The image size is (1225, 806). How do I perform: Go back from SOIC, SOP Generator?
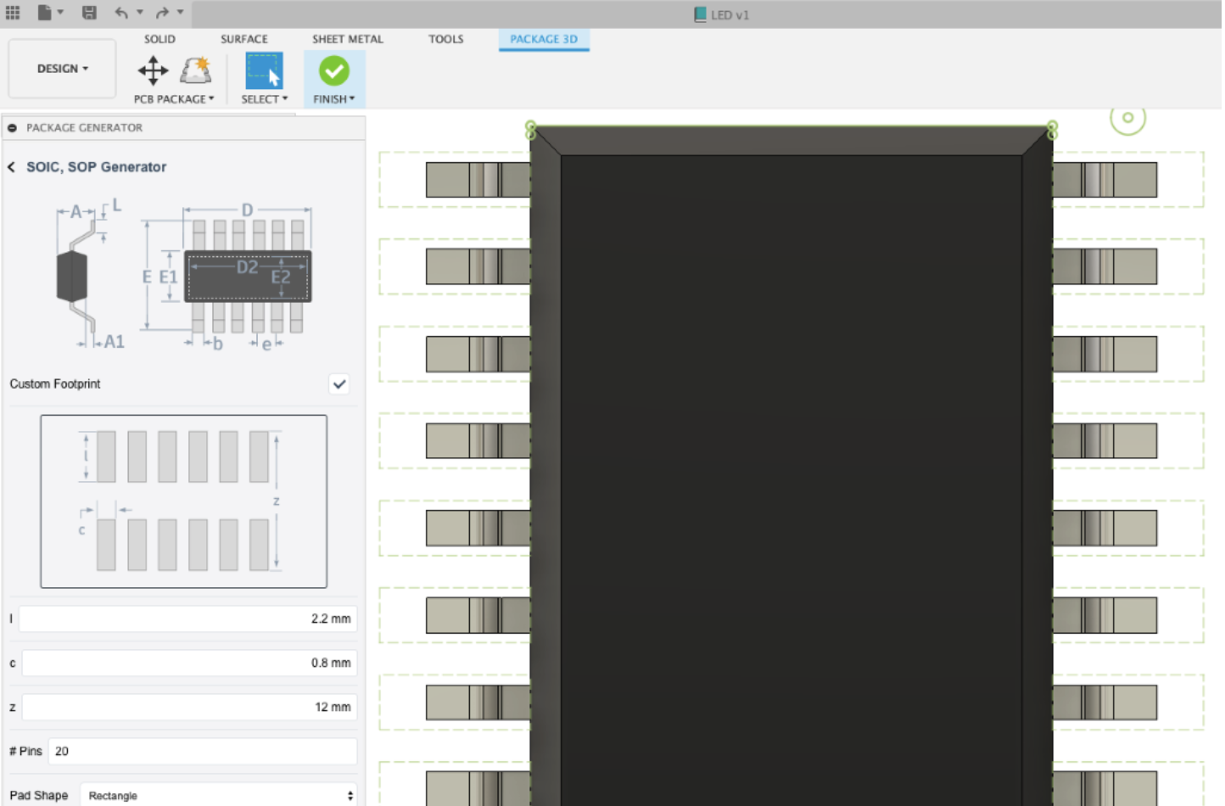coord(11,167)
